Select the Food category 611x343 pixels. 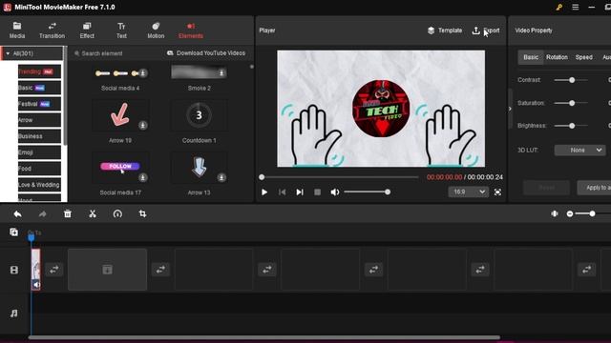(39, 169)
